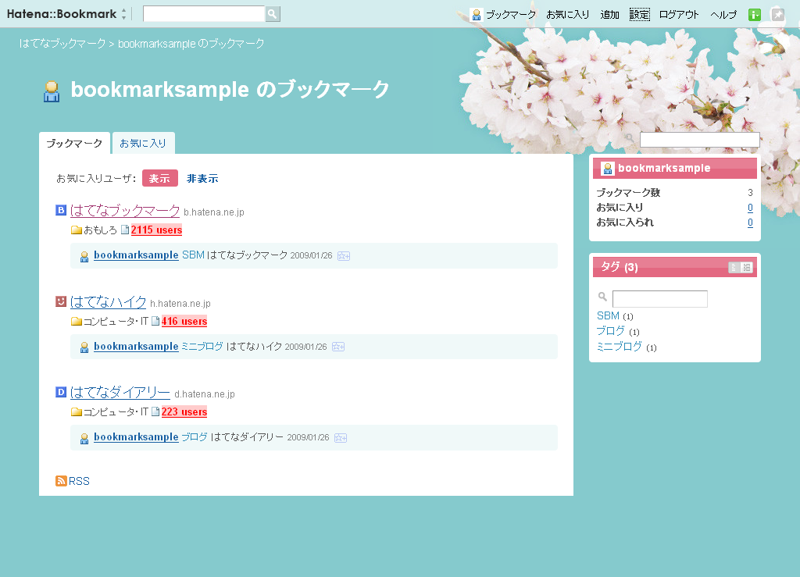
Task: Click the user icon in SBM comment row
Action: [84, 256]
